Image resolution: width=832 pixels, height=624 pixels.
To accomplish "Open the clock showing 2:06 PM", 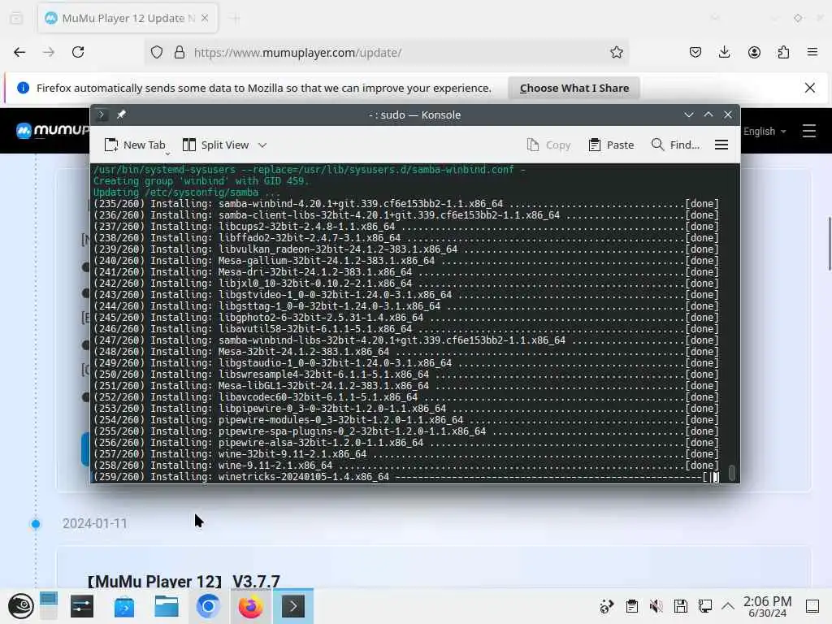I will [x=767, y=606].
